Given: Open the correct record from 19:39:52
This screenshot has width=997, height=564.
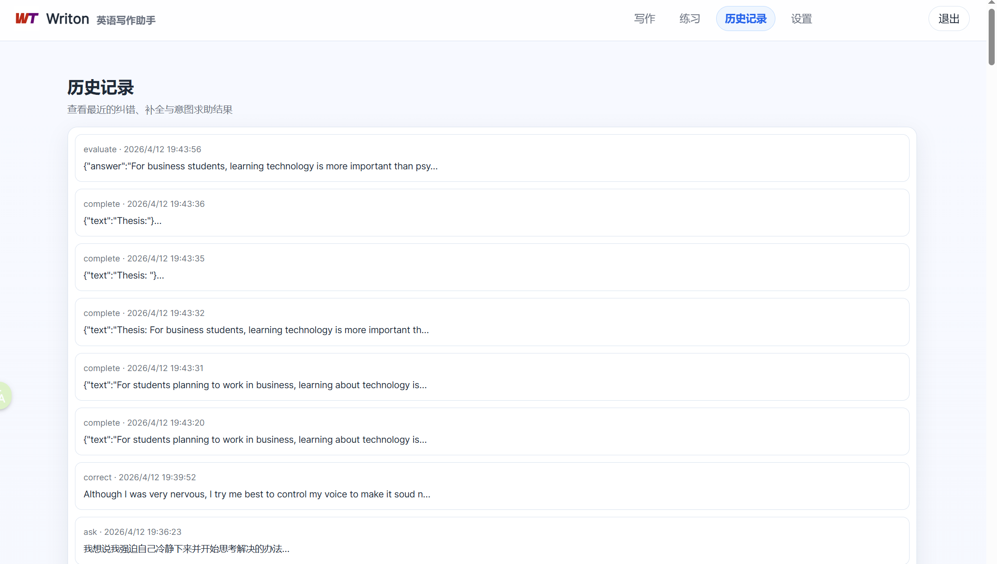Looking at the screenshot, I should 492,486.
